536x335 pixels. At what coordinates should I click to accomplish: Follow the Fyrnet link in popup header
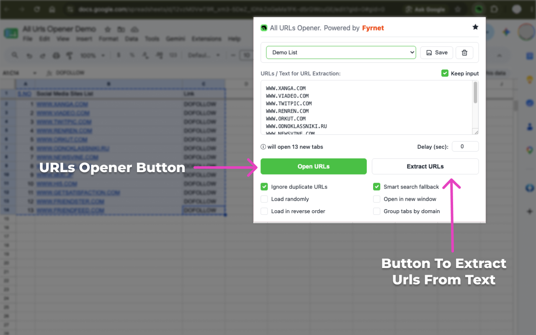(373, 28)
